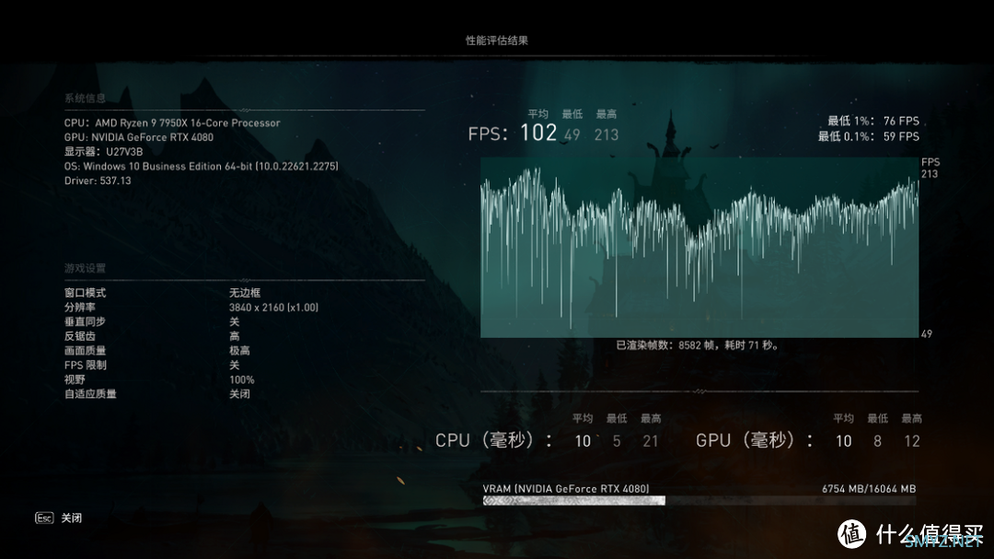Click the CPU: AMD Ryzen 9 7950X line
Image resolution: width=994 pixels, height=559 pixels.
(172, 122)
